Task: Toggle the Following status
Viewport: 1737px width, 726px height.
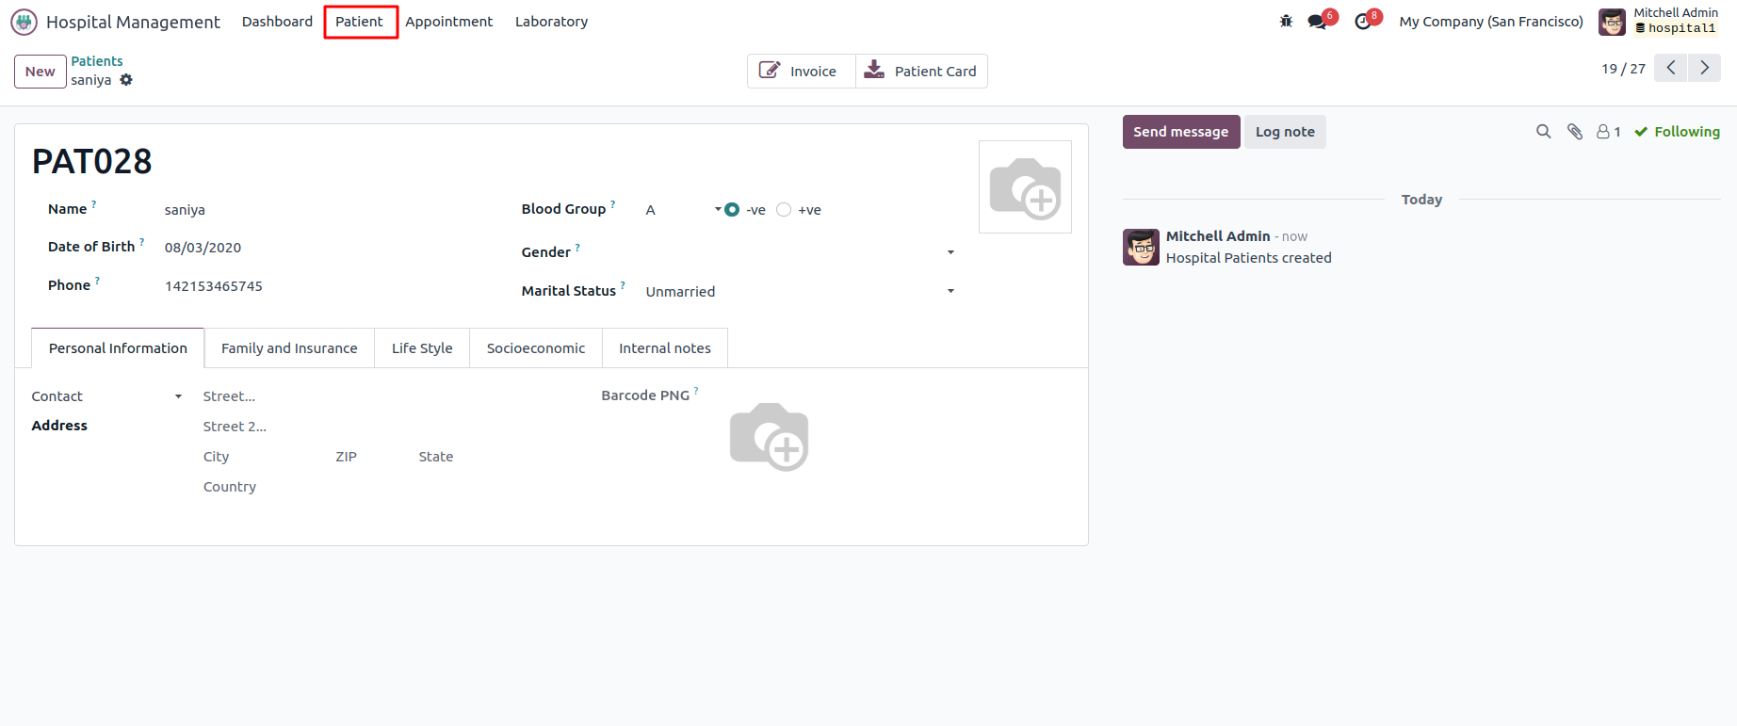Action: 1677,132
